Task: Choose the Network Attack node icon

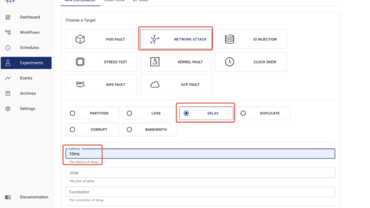Action: pyautogui.click(x=154, y=39)
